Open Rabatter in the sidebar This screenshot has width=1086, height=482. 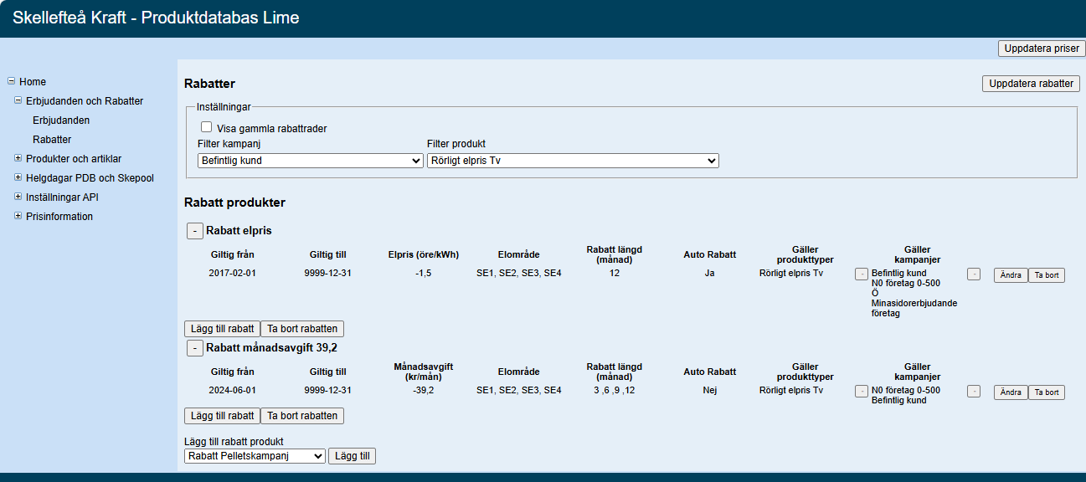click(52, 140)
